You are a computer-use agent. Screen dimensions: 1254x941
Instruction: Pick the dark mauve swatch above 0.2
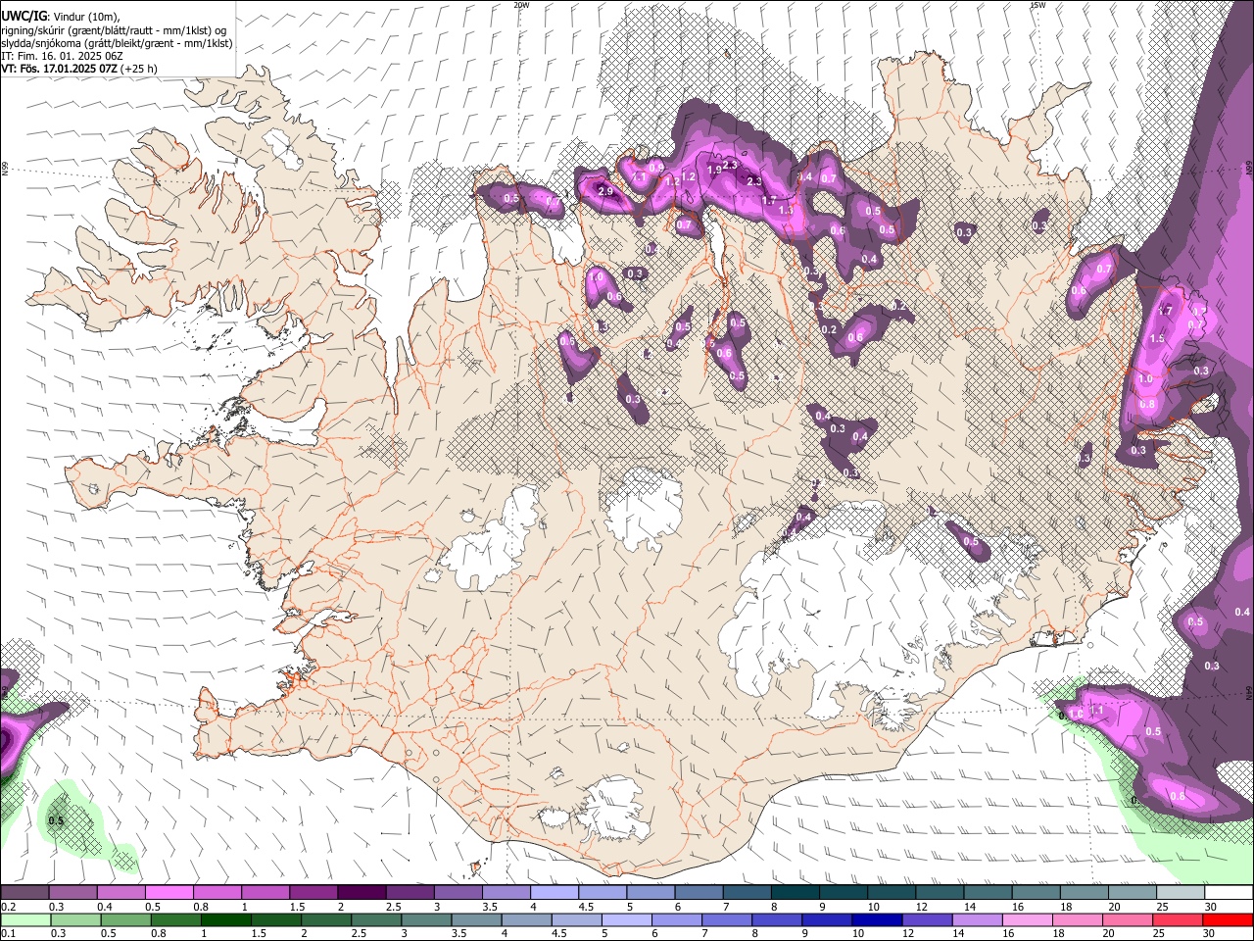point(24,893)
